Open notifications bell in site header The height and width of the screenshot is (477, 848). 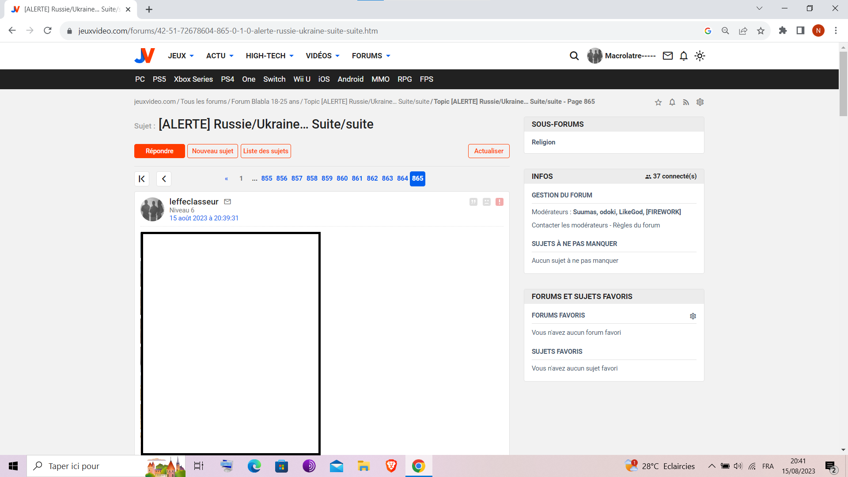[x=683, y=56]
